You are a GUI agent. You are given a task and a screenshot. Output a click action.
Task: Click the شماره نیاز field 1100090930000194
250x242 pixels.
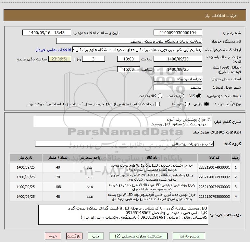pyautogui.click(x=178, y=33)
